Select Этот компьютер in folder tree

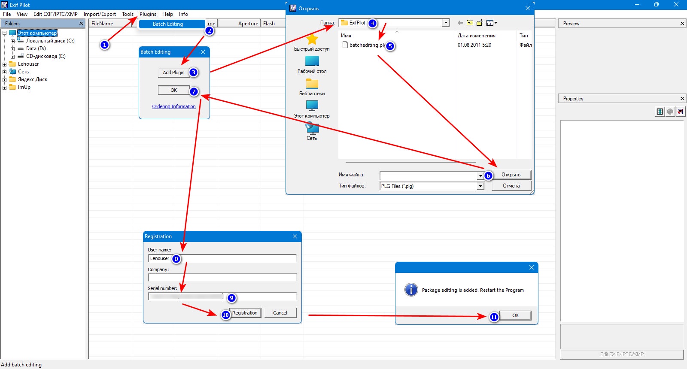pos(37,33)
